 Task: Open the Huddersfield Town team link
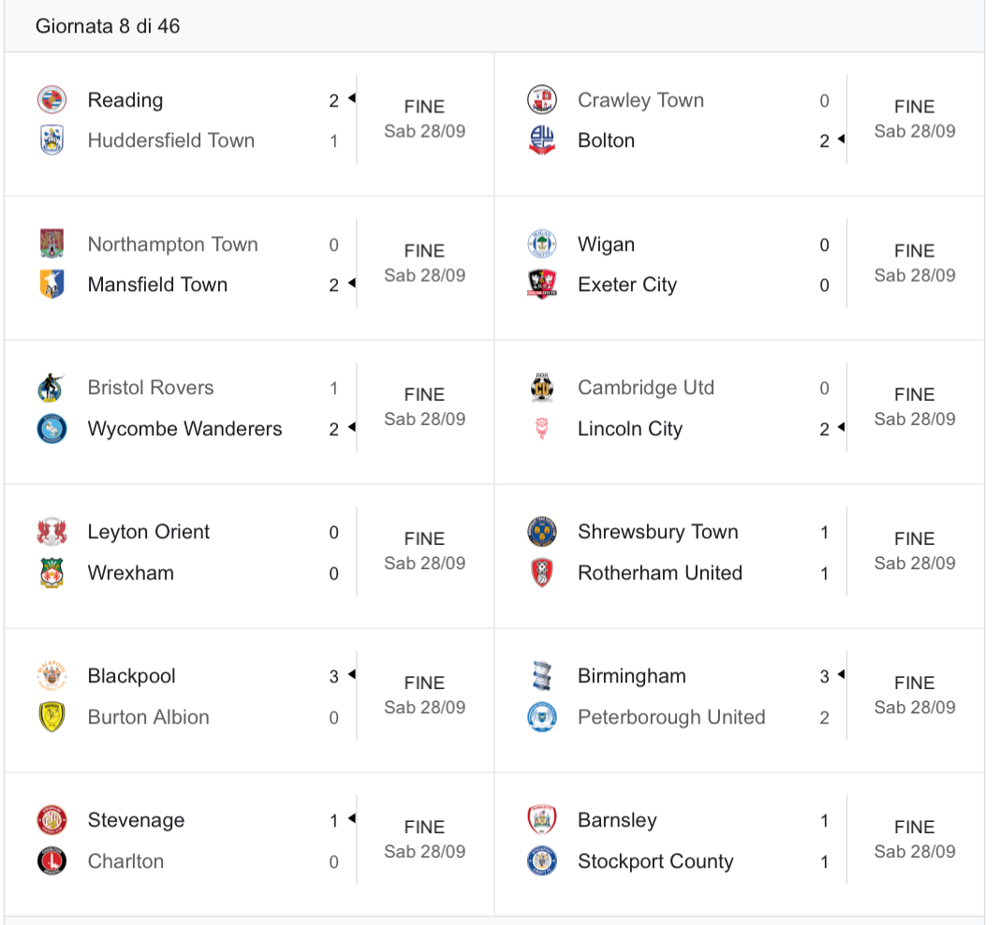(x=170, y=140)
